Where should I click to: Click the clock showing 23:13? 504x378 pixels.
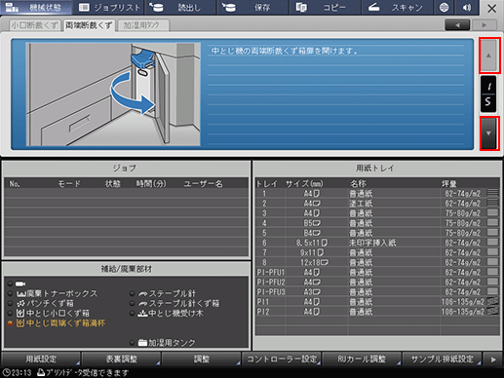pos(17,372)
